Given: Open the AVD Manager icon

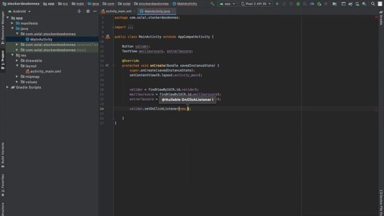Looking at the screenshot, I should point(358,4).
